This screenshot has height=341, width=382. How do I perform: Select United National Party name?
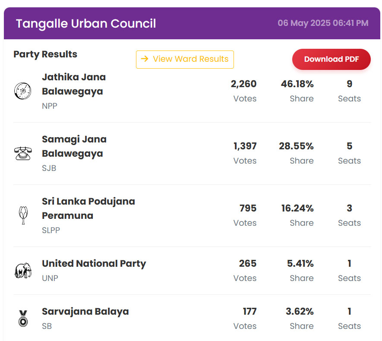(94, 264)
